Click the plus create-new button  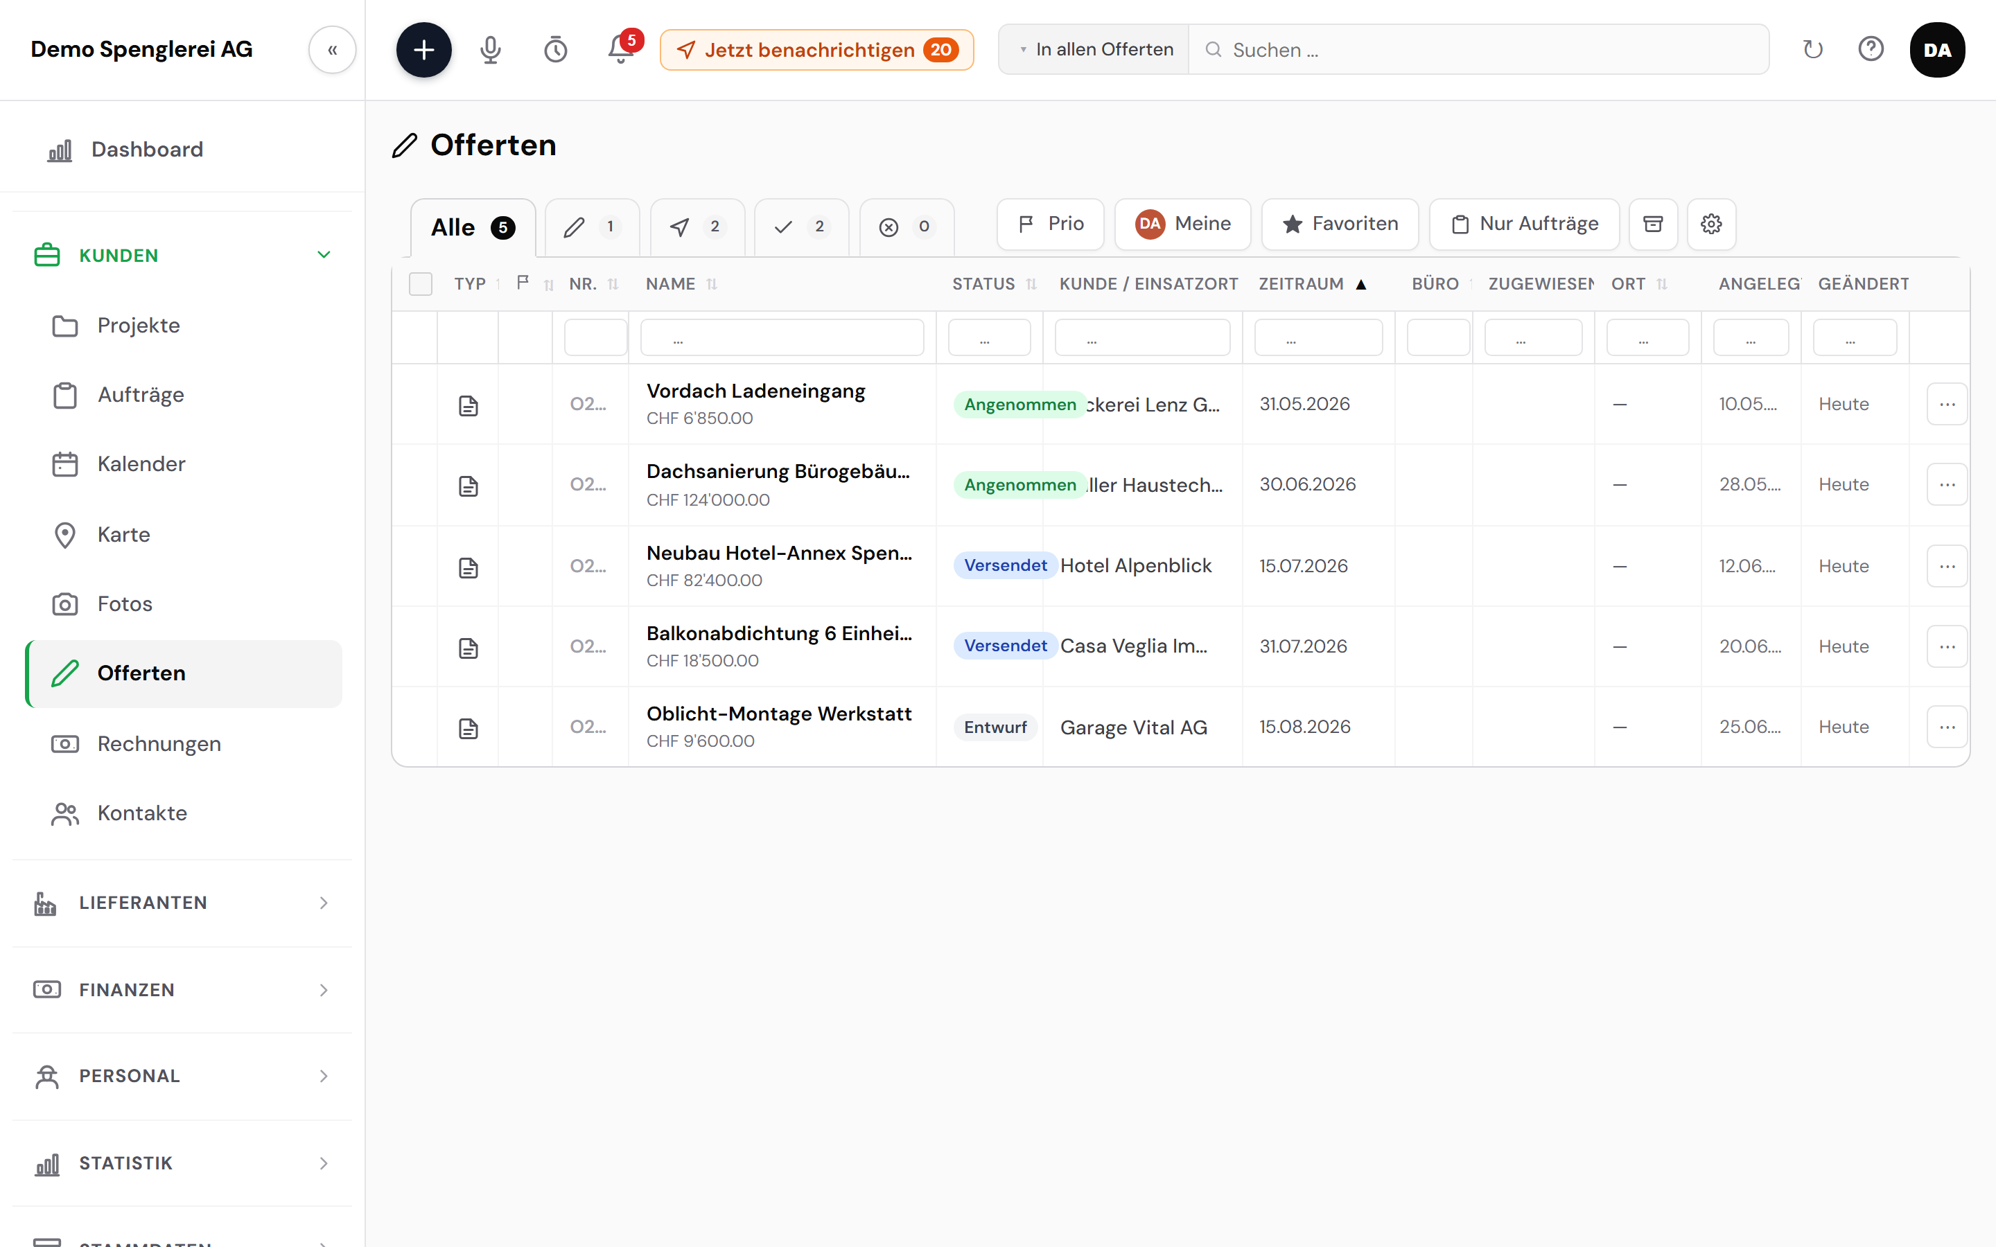coord(424,49)
